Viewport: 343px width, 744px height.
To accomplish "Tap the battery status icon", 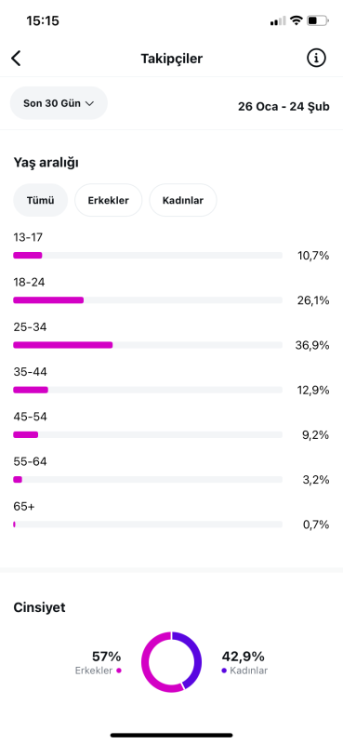I will pos(317,20).
